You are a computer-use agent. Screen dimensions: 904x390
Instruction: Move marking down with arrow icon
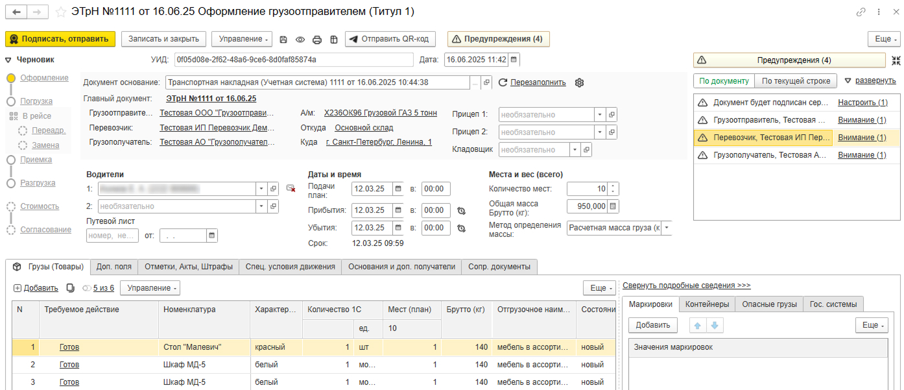pyautogui.click(x=715, y=325)
